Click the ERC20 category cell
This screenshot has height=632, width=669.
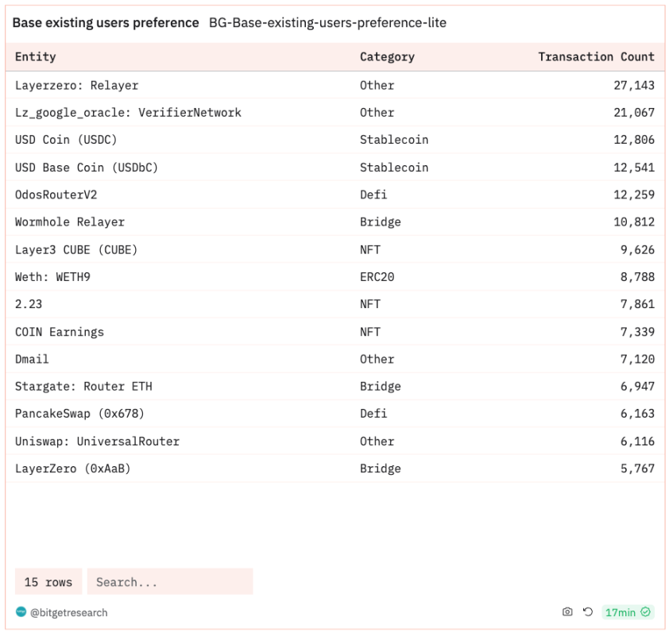coord(377,277)
